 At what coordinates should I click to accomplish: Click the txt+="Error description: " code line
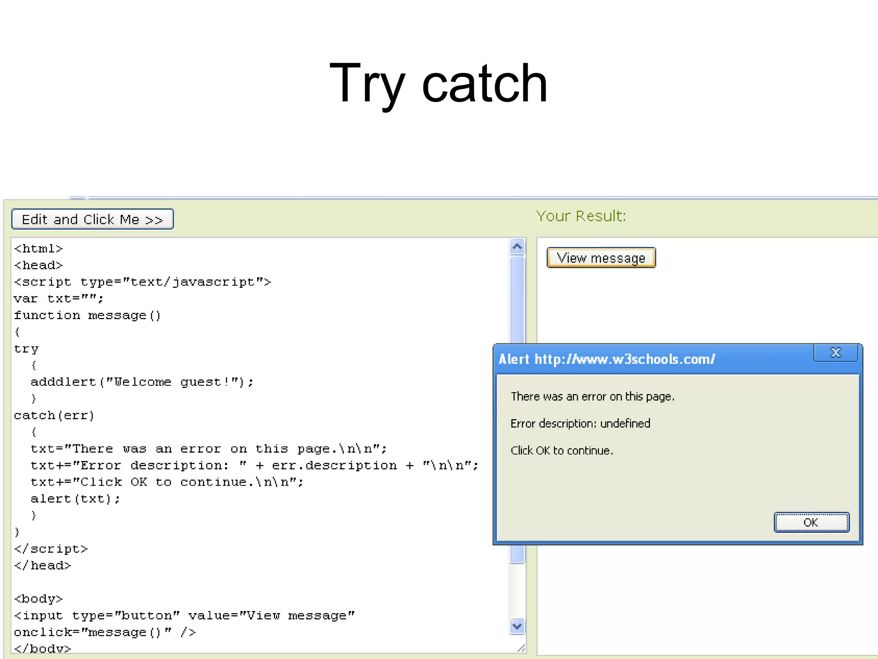pyautogui.click(x=255, y=465)
